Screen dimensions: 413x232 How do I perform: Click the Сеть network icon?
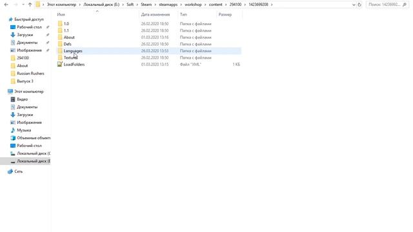[x=10, y=171]
